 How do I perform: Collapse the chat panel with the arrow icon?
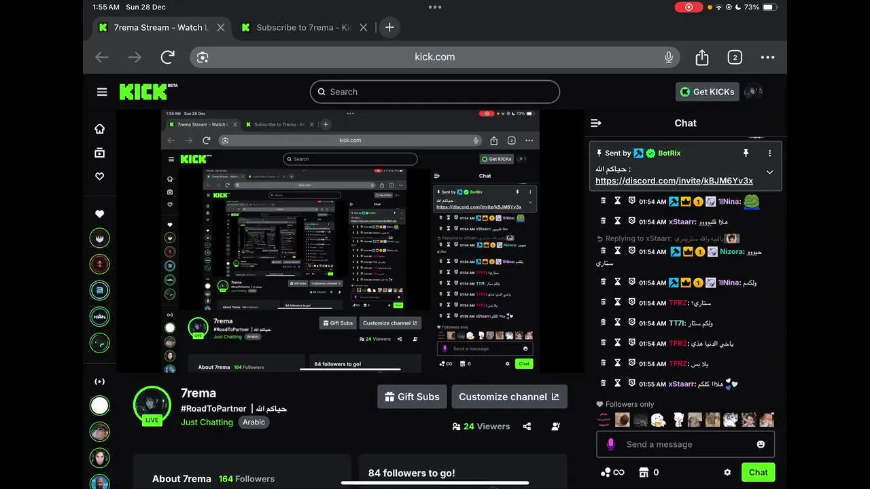click(596, 123)
